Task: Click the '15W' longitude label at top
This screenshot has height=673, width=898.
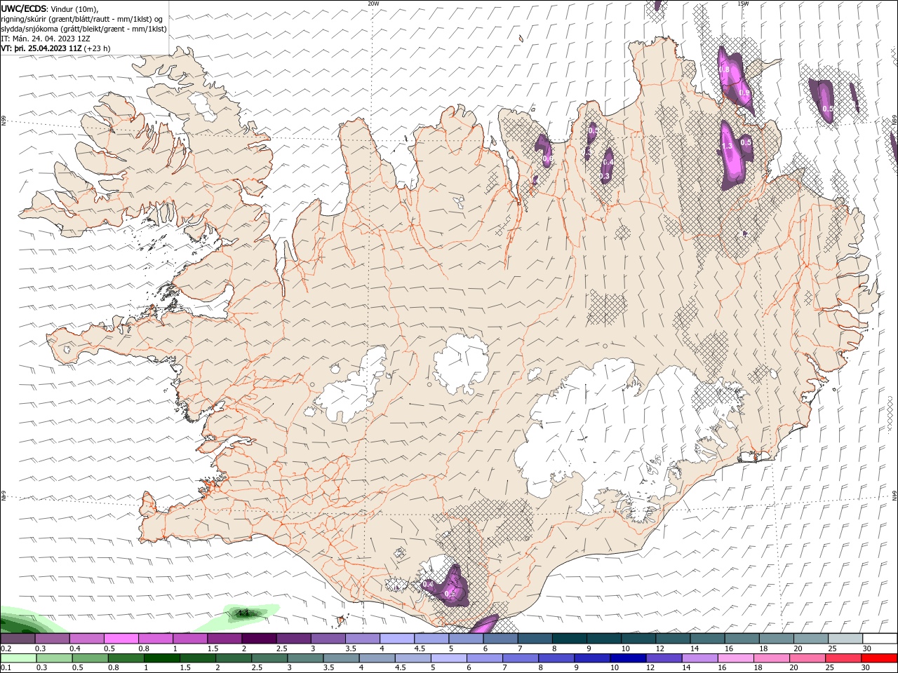Action: 743,4
